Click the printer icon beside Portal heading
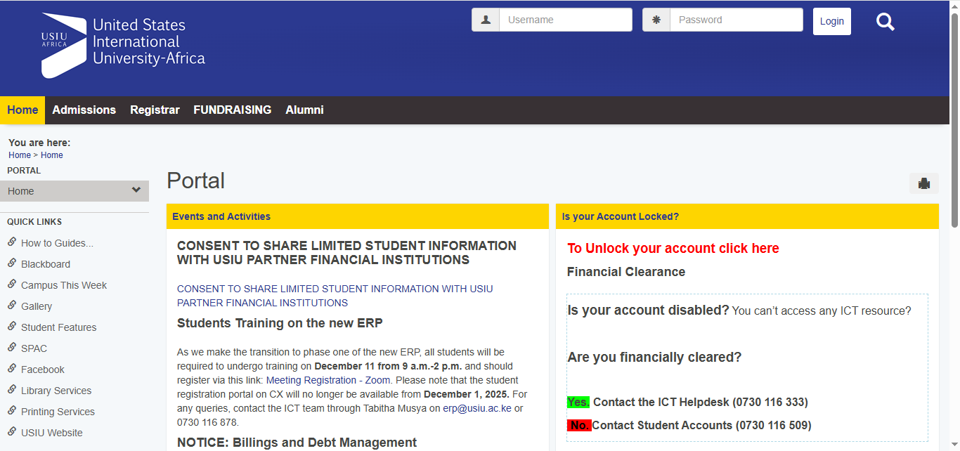 [924, 183]
